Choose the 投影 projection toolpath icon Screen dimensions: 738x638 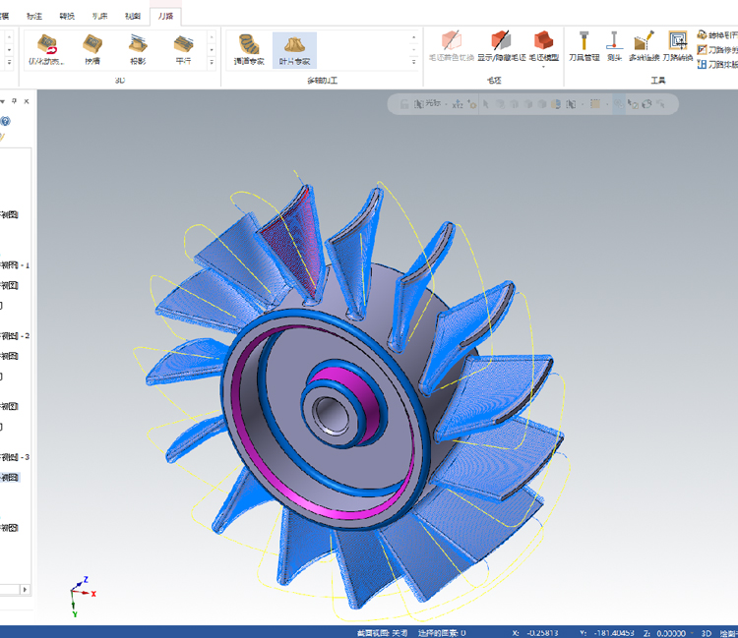(138, 50)
